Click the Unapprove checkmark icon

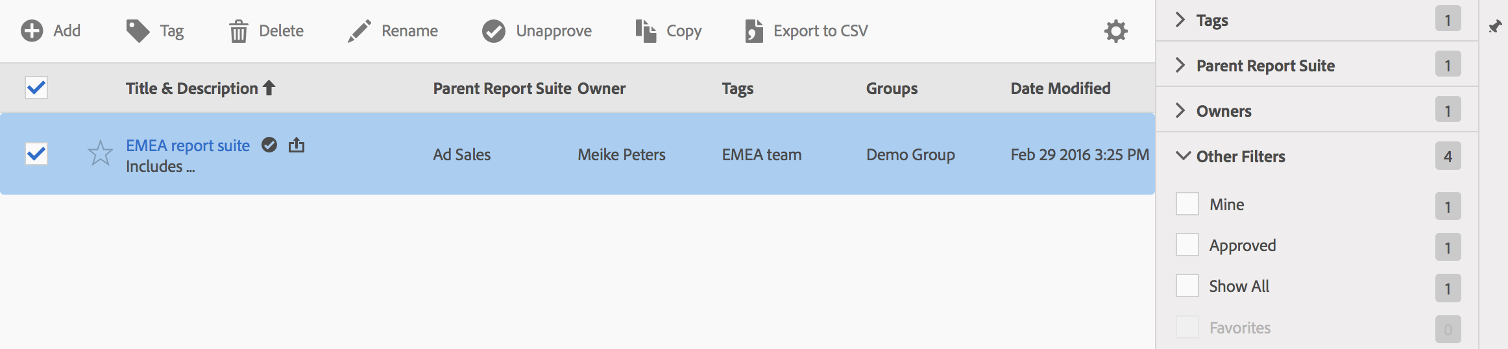(x=493, y=30)
